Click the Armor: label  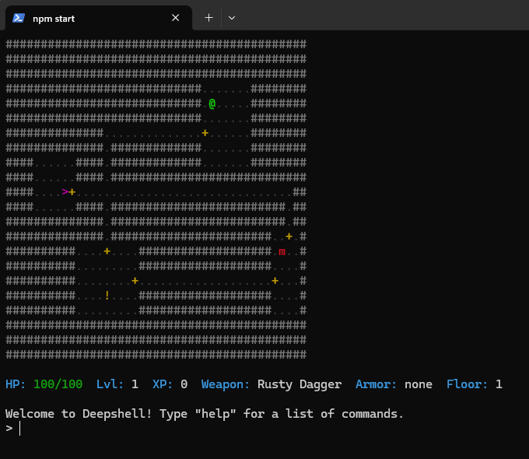pos(377,384)
